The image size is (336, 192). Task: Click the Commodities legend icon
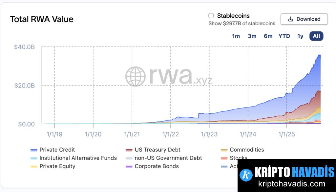click(224, 150)
